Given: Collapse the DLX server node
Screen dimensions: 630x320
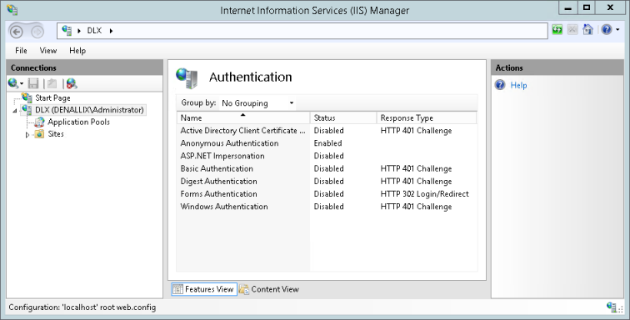Looking at the screenshot, I should (15, 111).
